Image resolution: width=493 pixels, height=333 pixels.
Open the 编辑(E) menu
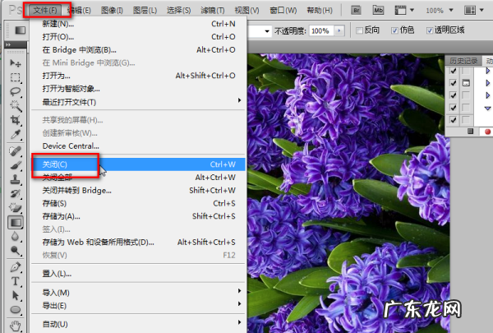[79, 11]
